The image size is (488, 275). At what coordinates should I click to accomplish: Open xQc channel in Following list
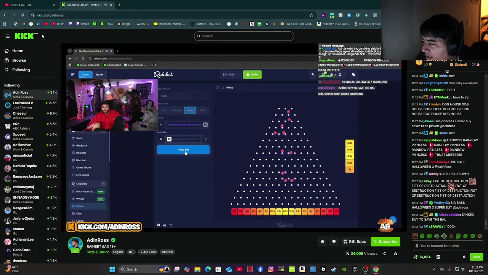point(30,126)
